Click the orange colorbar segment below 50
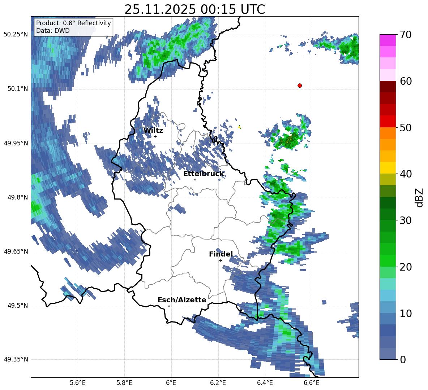Image resolution: width=428 pixels, height=390 pixels. [x=388, y=133]
